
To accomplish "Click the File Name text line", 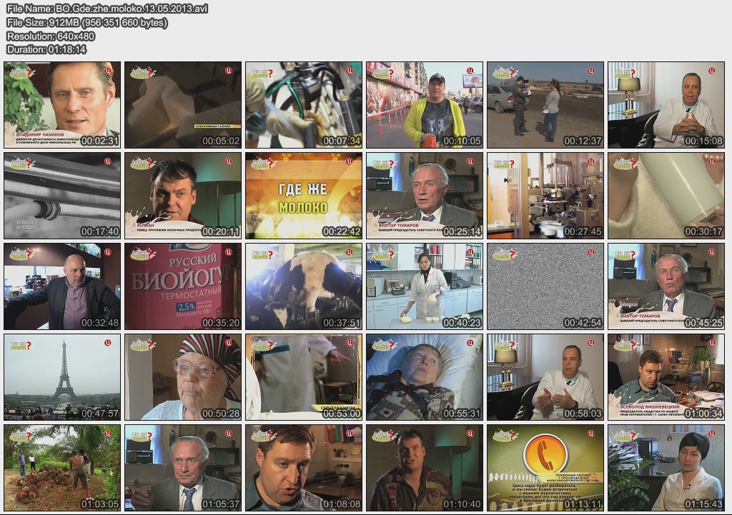I will coord(107,9).
